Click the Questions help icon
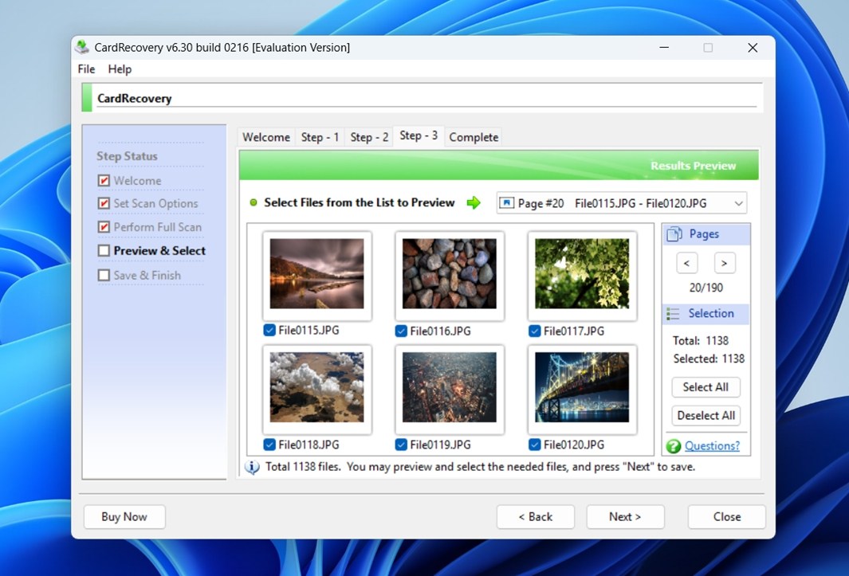This screenshot has height=576, width=849. click(676, 446)
